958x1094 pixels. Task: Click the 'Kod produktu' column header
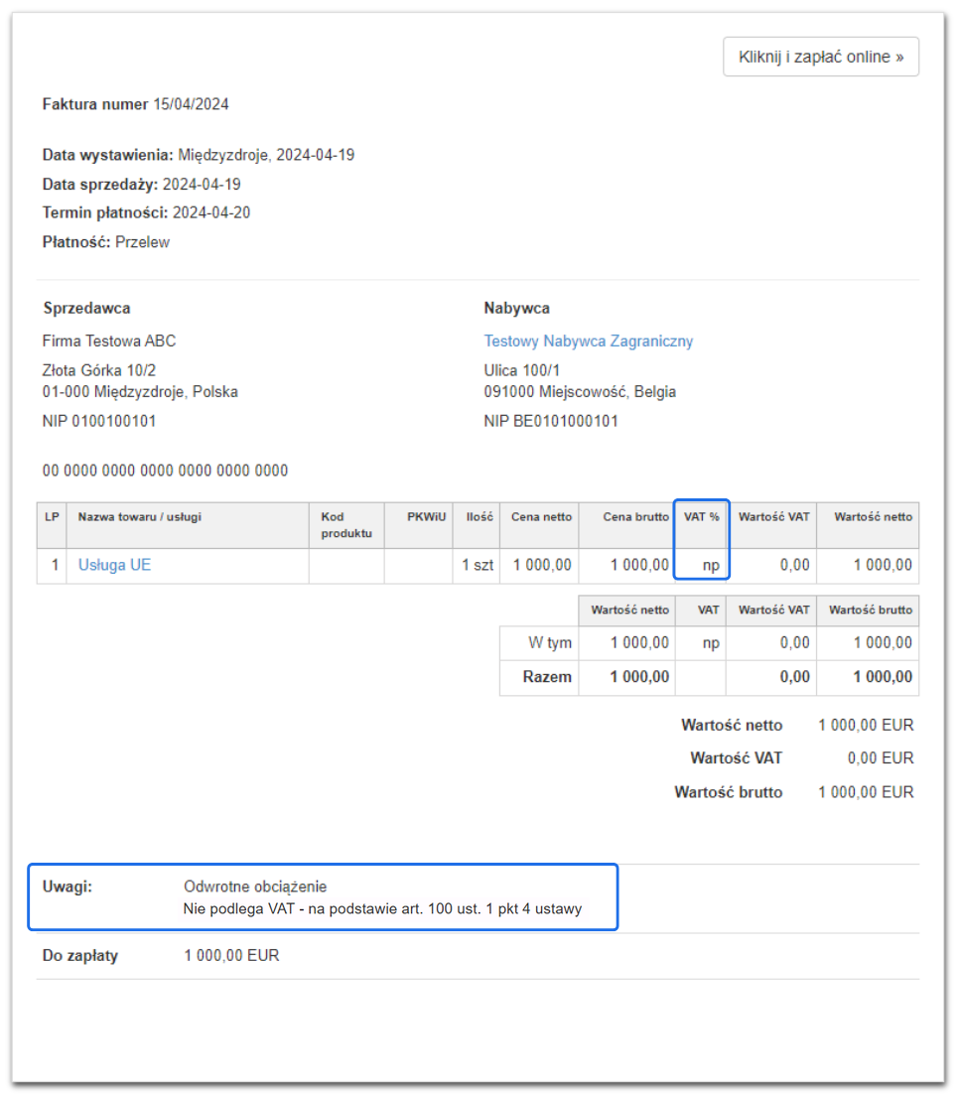point(346,525)
